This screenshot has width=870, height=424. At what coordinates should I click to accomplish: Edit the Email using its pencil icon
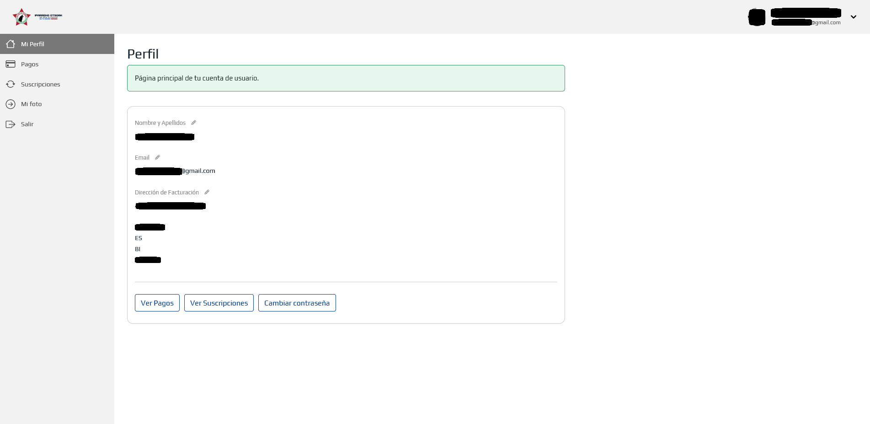click(x=157, y=157)
